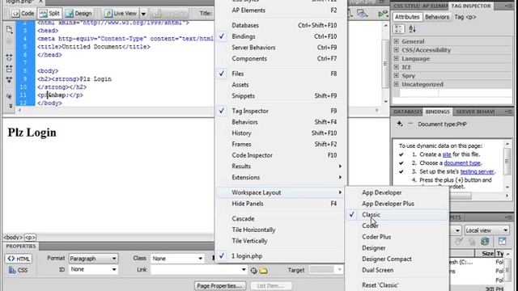The height and width of the screenshot is (291, 518).
Task: Open Live View options dropdown arrow
Action: [143, 14]
